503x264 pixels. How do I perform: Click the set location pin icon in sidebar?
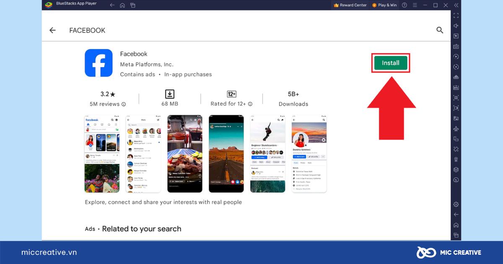(x=456, y=159)
